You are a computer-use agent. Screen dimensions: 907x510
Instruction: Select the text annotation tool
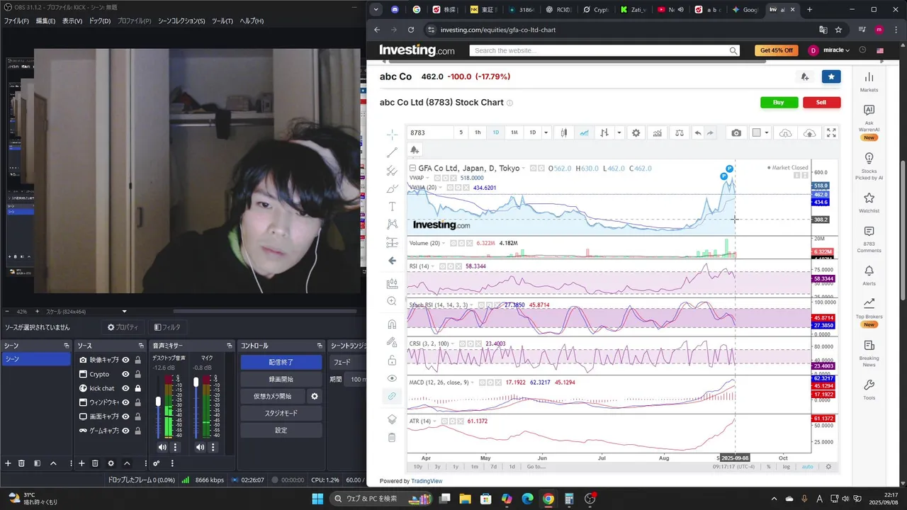(392, 206)
